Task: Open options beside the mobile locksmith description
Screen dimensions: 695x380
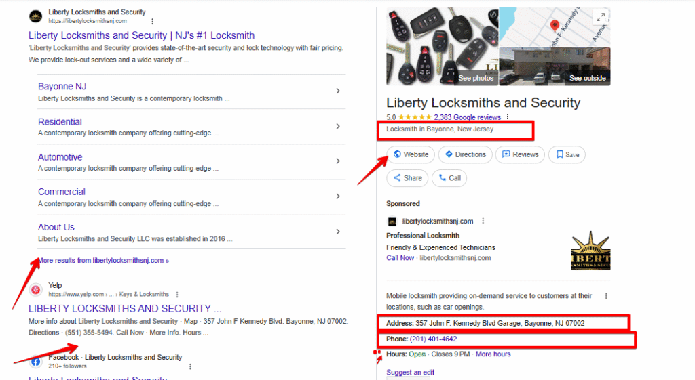Action: click(x=606, y=296)
